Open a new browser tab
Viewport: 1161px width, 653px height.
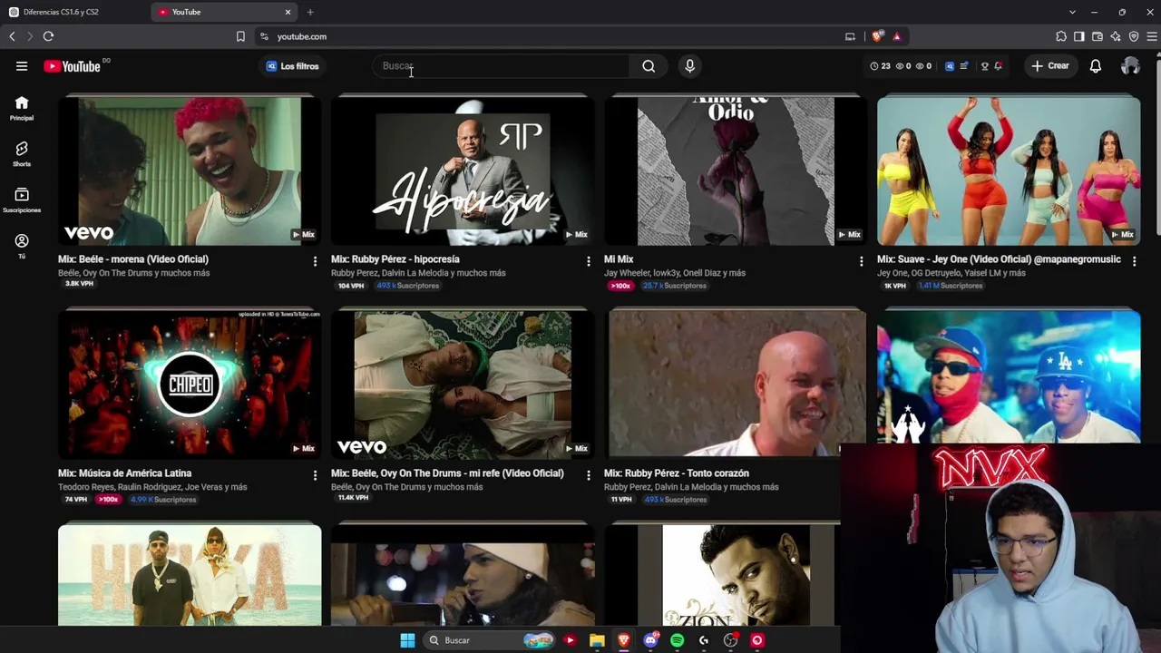(x=310, y=12)
